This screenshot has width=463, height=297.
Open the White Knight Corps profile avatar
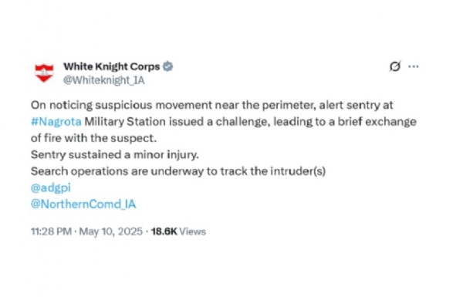coord(44,73)
